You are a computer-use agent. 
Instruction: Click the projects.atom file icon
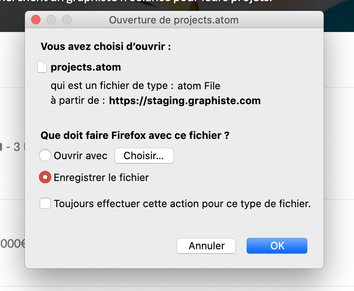pyautogui.click(x=42, y=67)
